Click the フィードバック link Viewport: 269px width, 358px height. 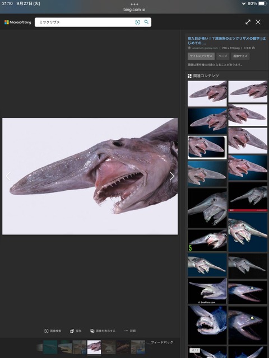click(x=162, y=342)
